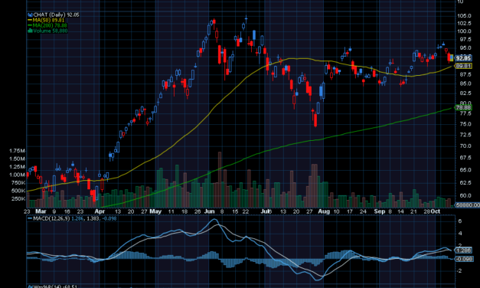This screenshot has width=480, height=288.
Task: Click the 750K volume axis label
Action: pos(18,183)
